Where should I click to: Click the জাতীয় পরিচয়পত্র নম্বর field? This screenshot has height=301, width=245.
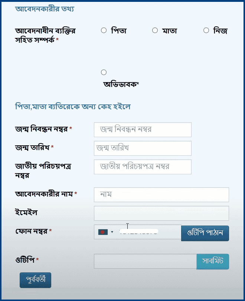143,166
